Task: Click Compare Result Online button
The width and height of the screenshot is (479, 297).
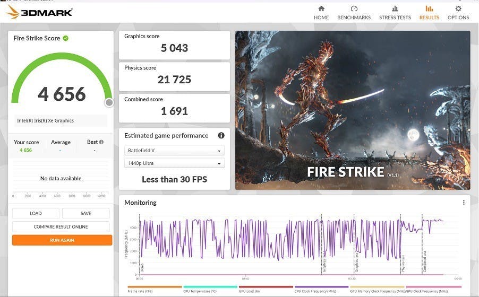Action: (62, 227)
